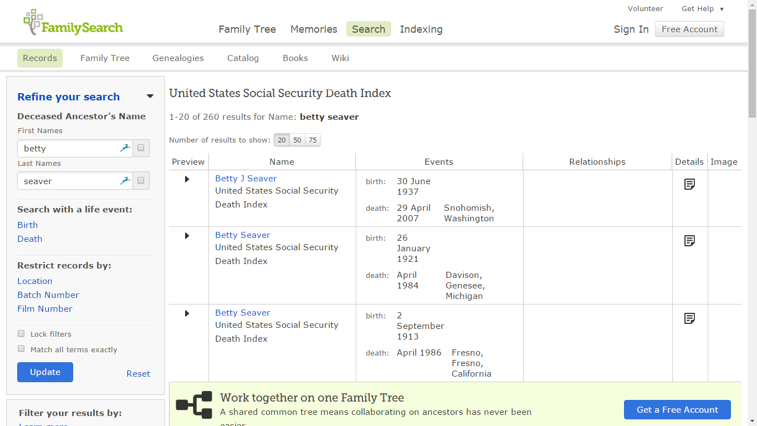The image size is (757, 426).
Task: Open details icon for the 1913 Betty Seaver
Action: coord(689,318)
